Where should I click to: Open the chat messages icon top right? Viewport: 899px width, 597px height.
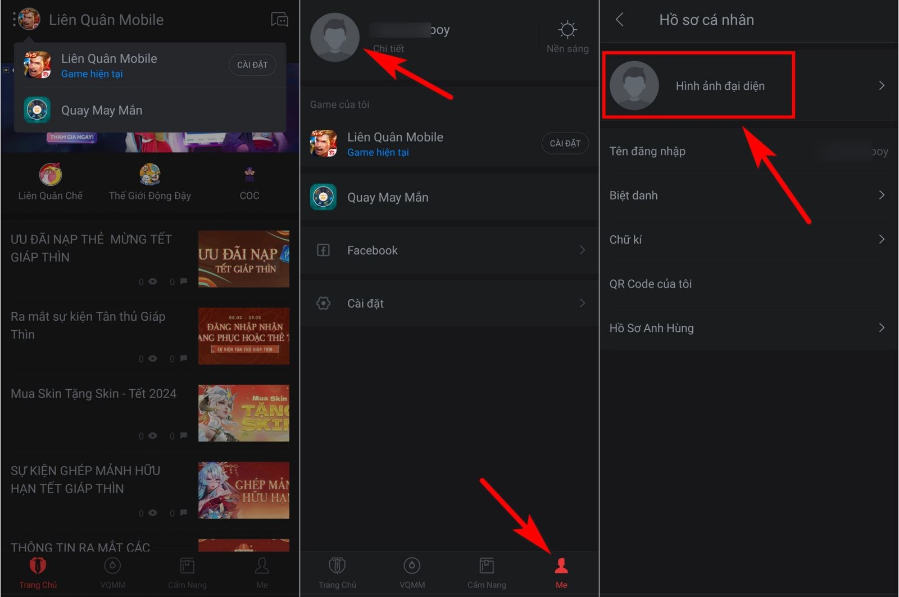click(280, 19)
